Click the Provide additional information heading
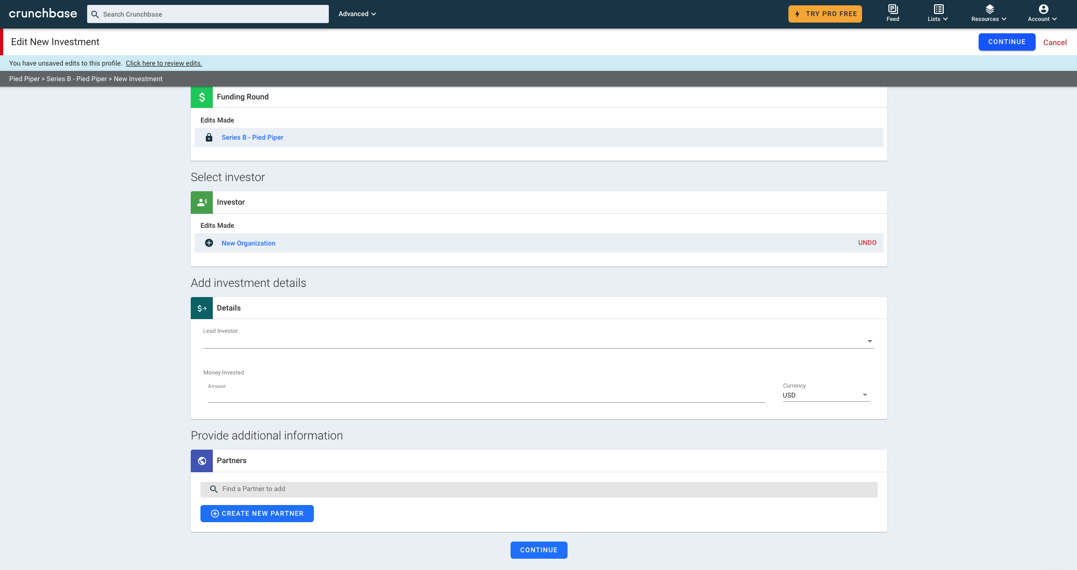Viewport: 1077px width, 570px height. tap(267, 436)
